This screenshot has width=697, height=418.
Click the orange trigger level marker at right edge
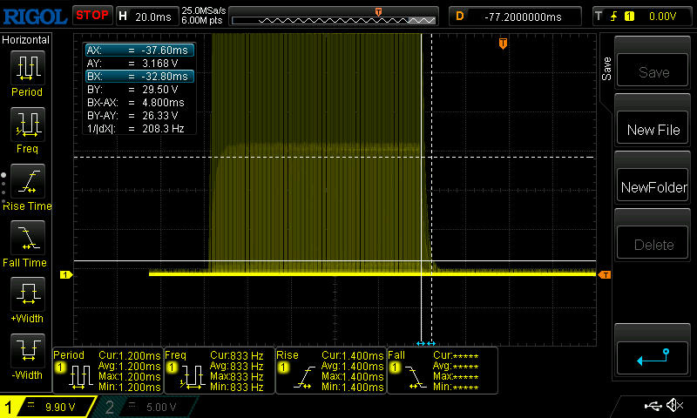[604, 275]
